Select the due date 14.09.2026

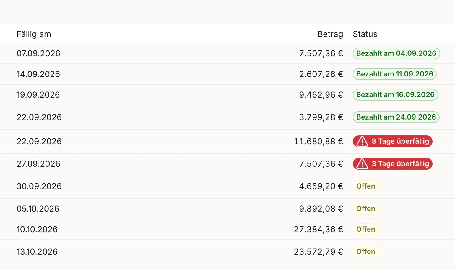(38, 74)
